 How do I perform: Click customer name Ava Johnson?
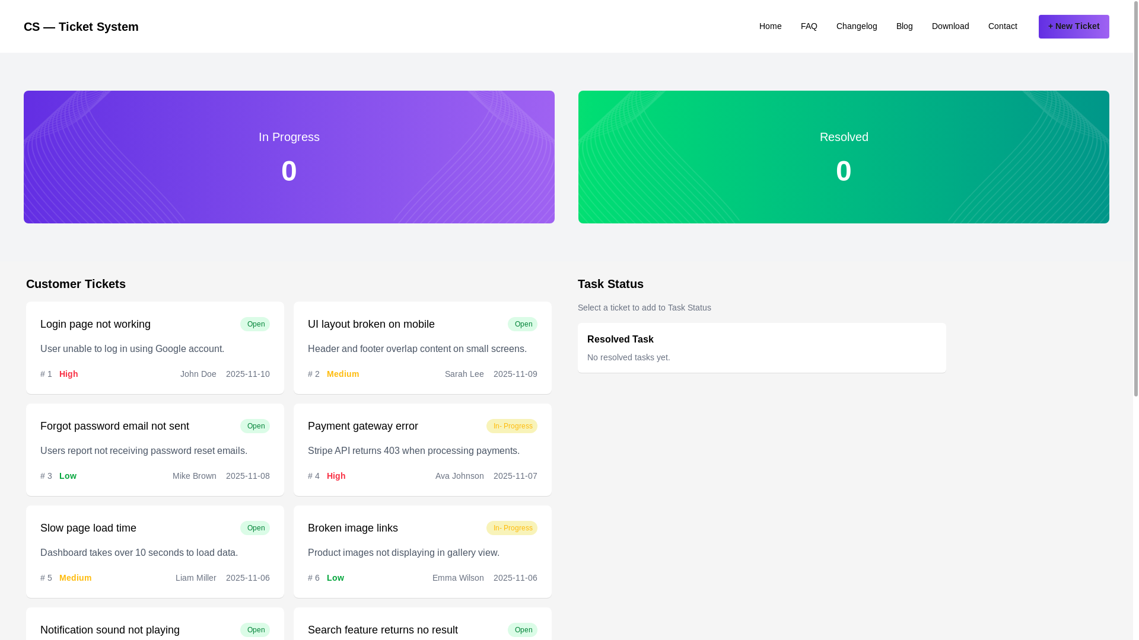(x=460, y=476)
